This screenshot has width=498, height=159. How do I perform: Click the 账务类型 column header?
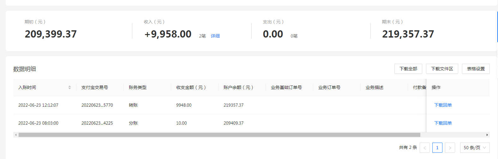[138, 87]
